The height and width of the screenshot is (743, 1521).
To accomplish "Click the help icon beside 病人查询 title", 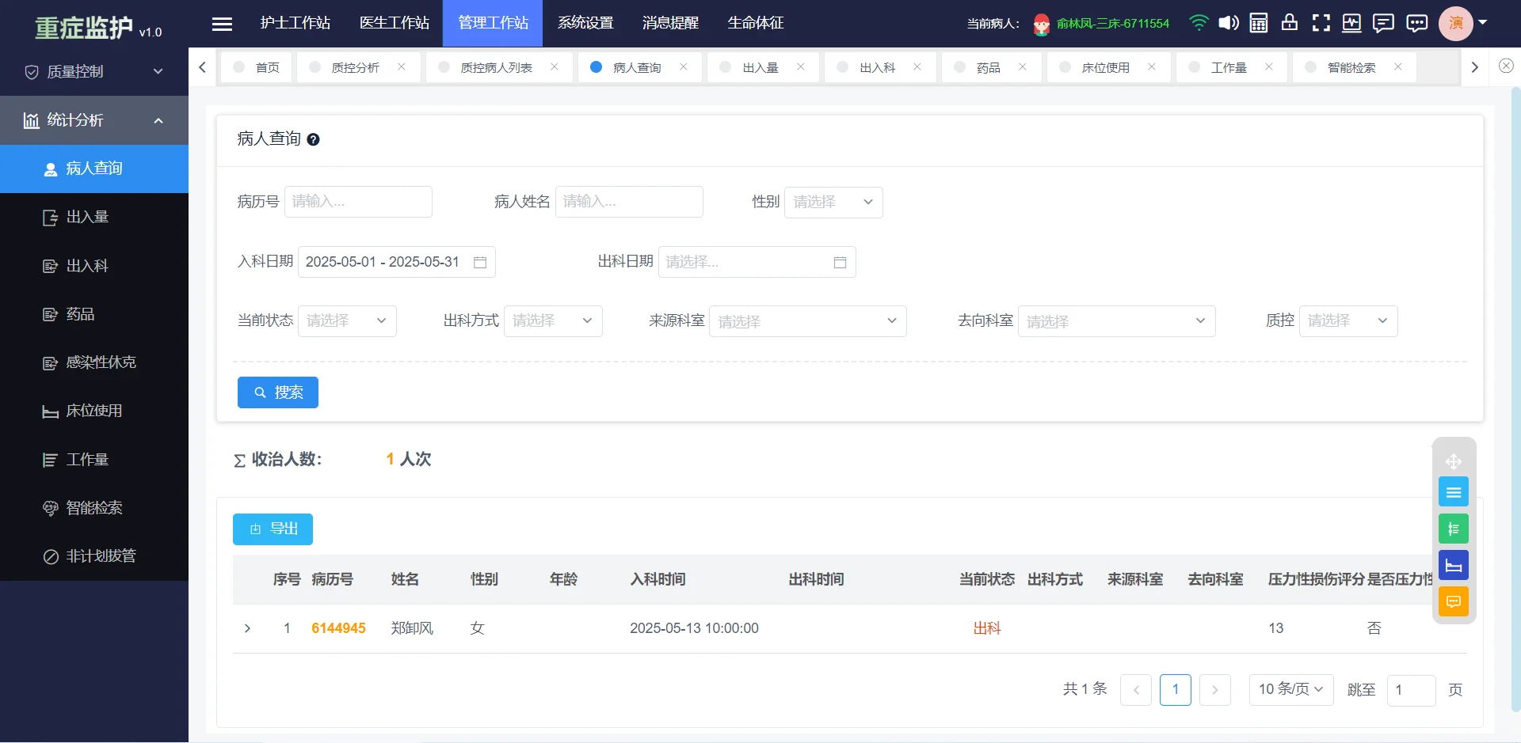I will (314, 138).
